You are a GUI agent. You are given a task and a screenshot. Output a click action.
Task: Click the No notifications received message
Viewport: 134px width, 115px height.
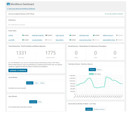(x=16, y=25)
